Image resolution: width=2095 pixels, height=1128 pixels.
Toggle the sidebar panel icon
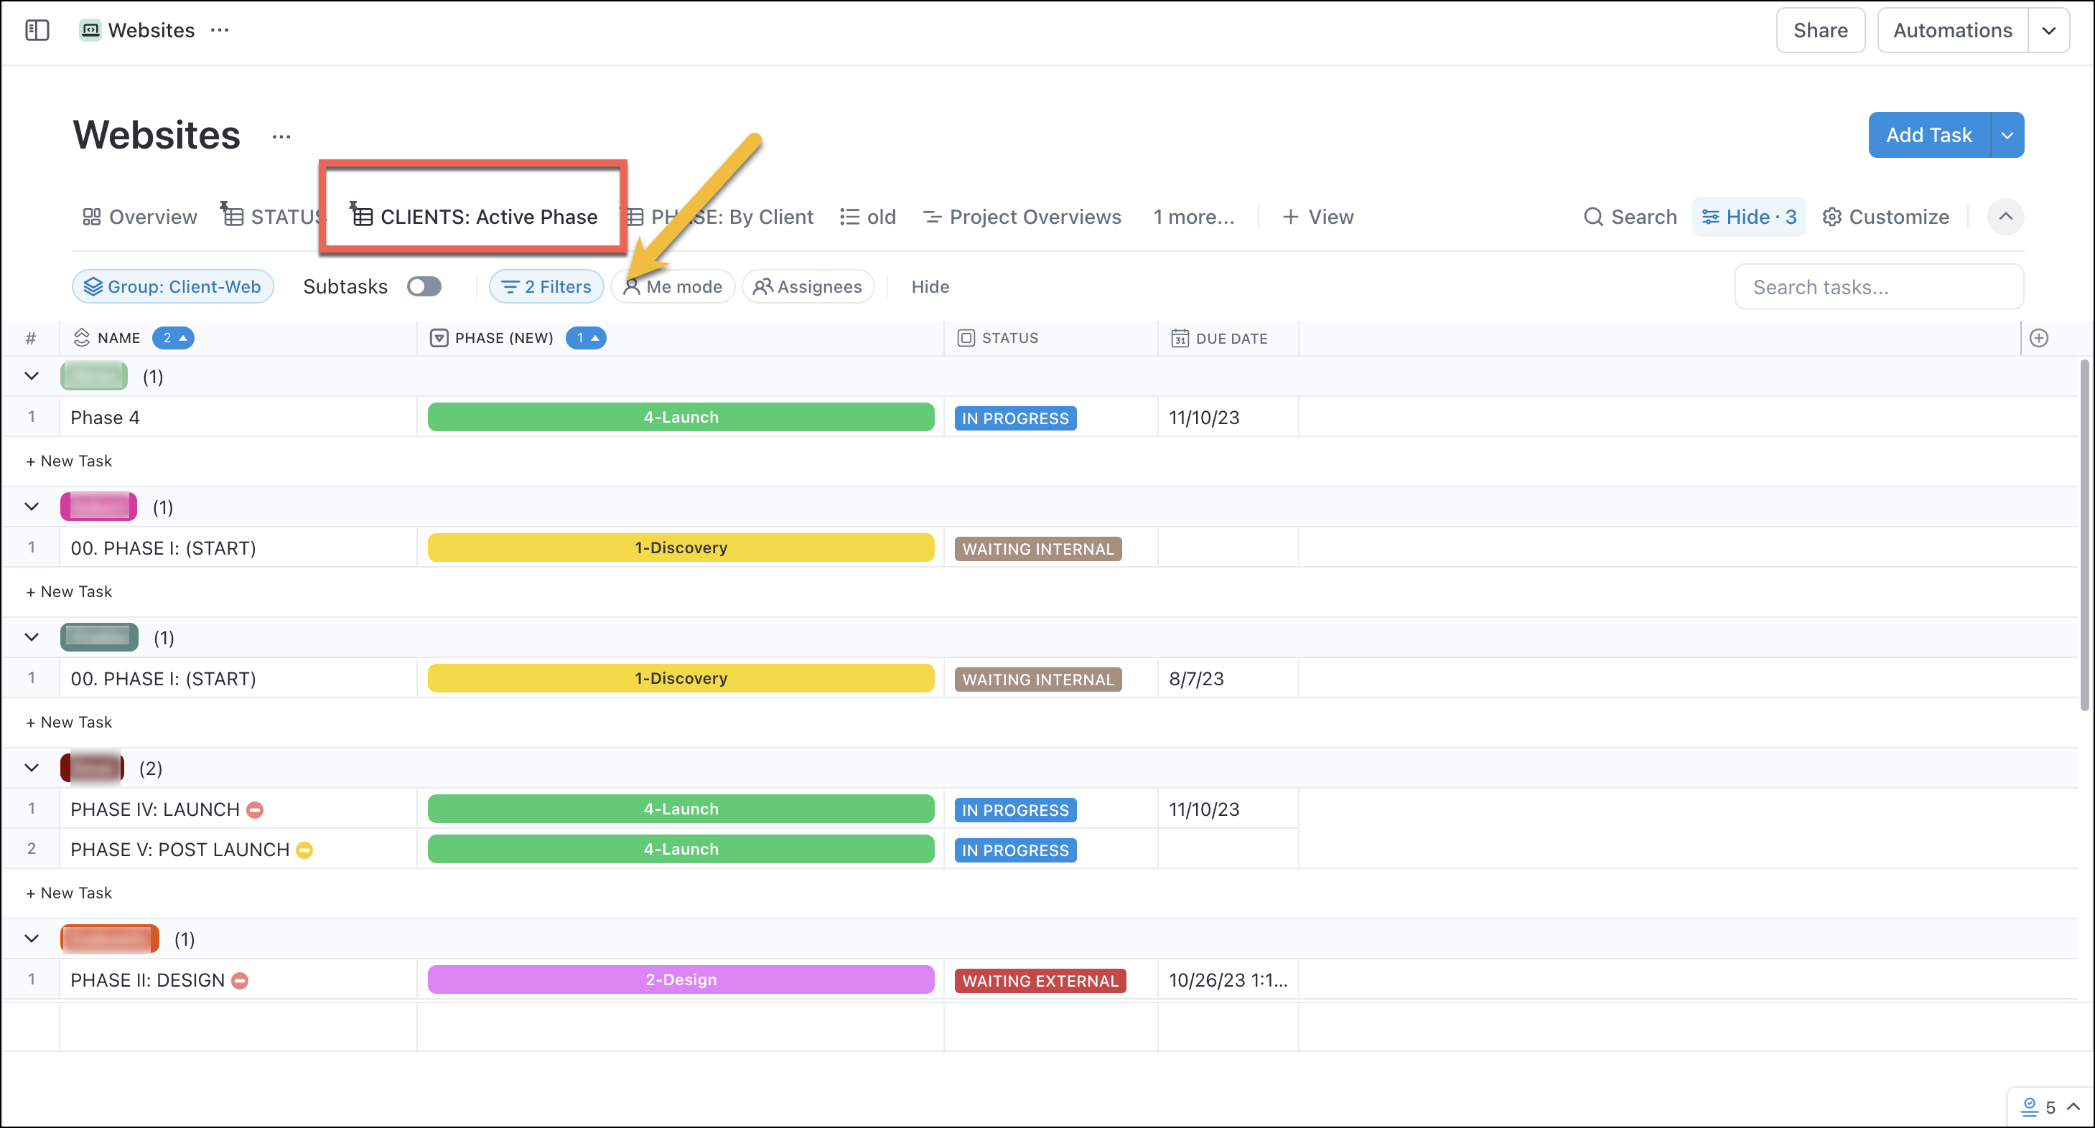pyautogui.click(x=37, y=30)
